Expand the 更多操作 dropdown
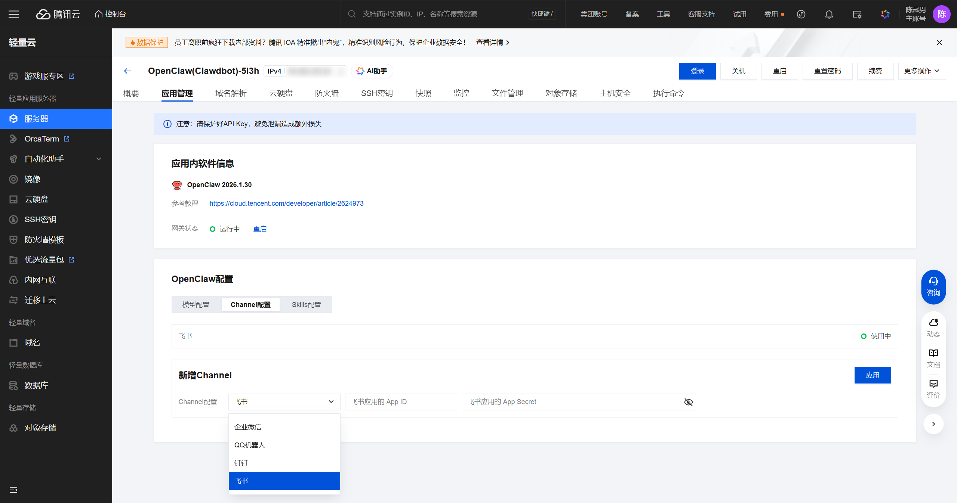Screen dimensions: 957x503 pos(922,71)
